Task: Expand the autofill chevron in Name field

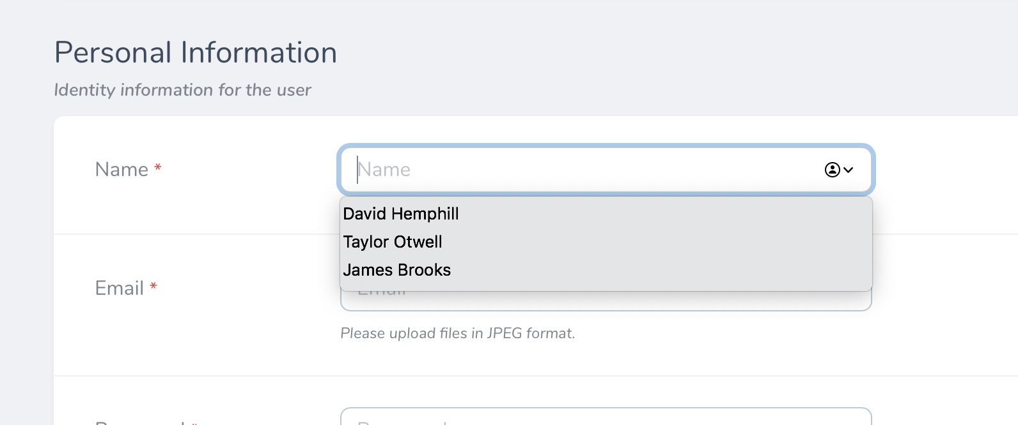Action: pos(849,170)
